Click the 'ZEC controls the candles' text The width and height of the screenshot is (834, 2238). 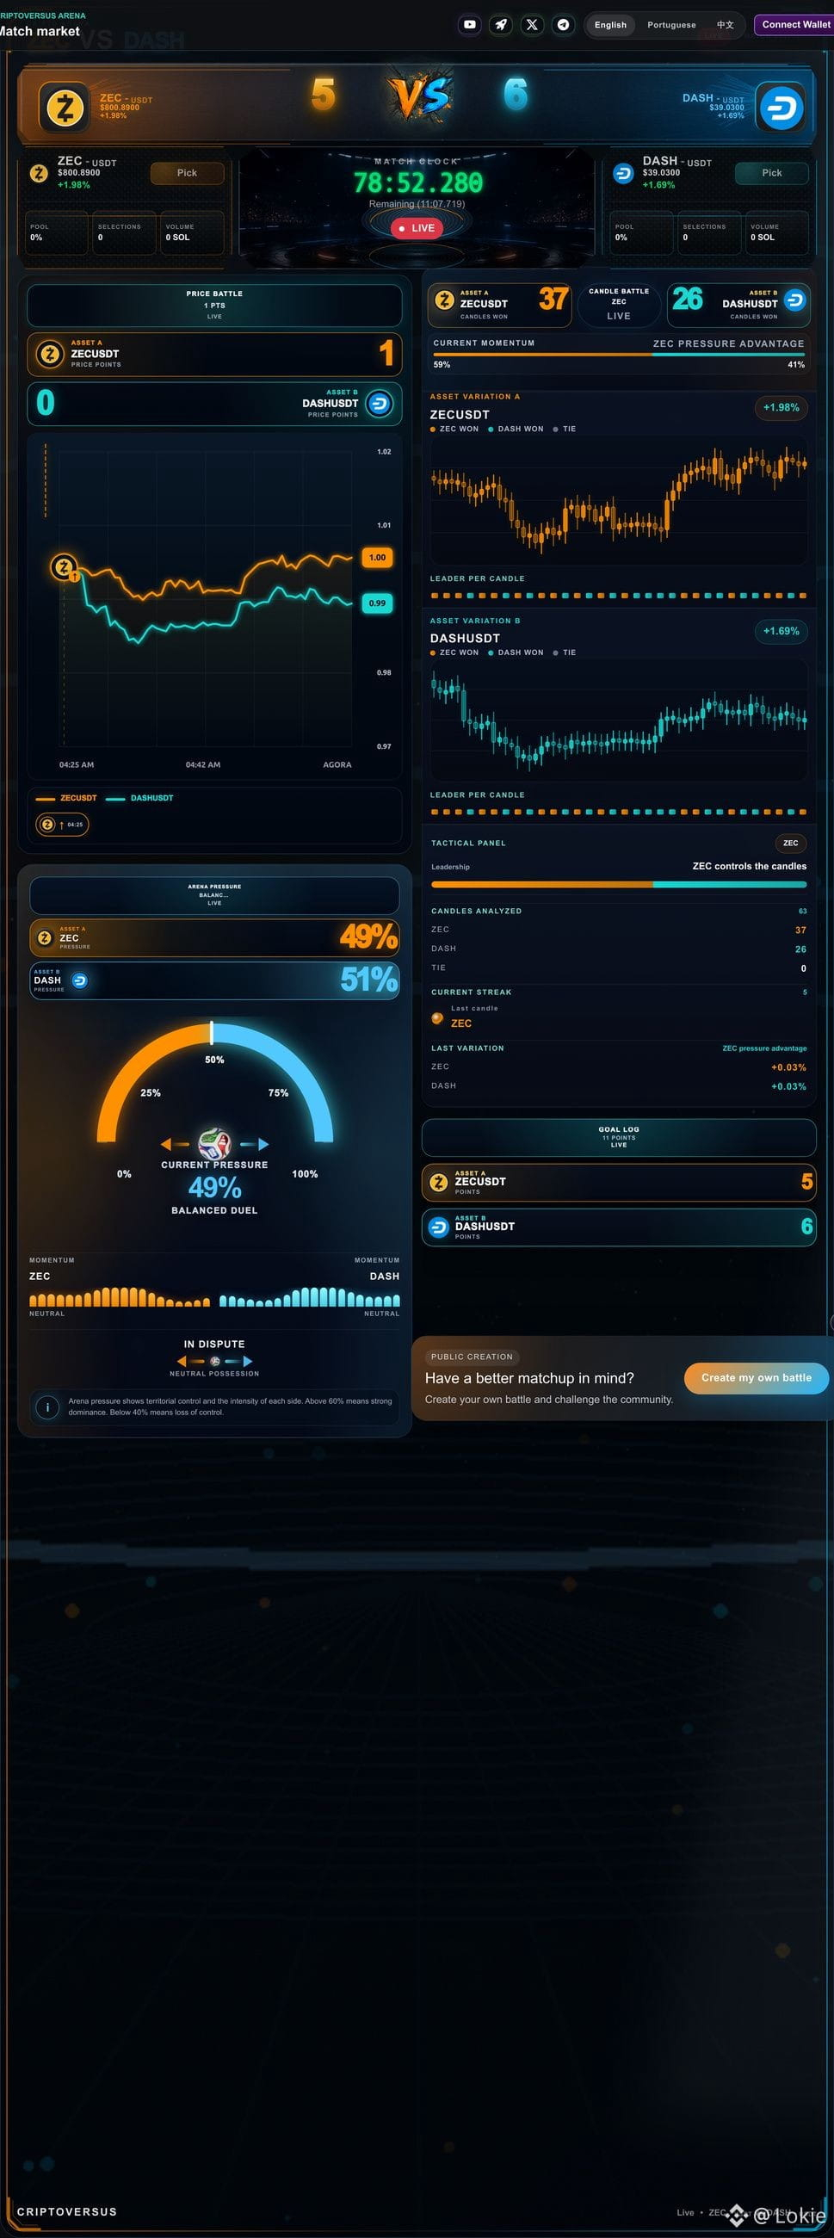pyautogui.click(x=749, y=866)
